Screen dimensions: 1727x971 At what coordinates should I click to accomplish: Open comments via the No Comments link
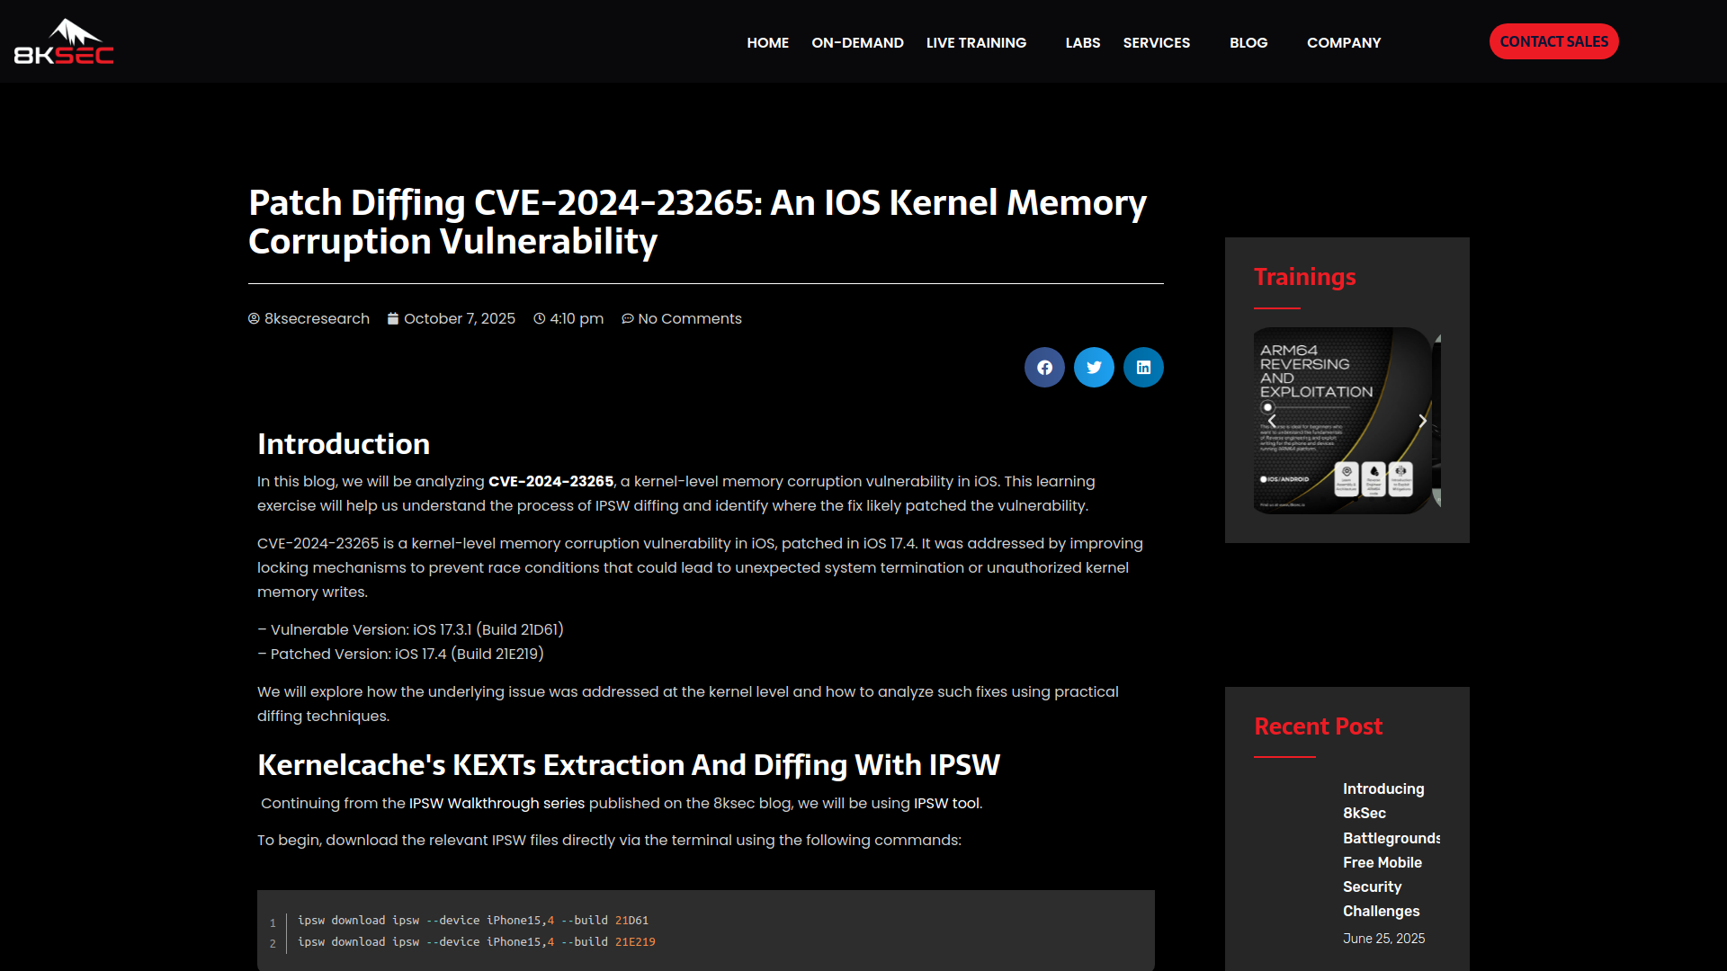(x=689, y=318)
